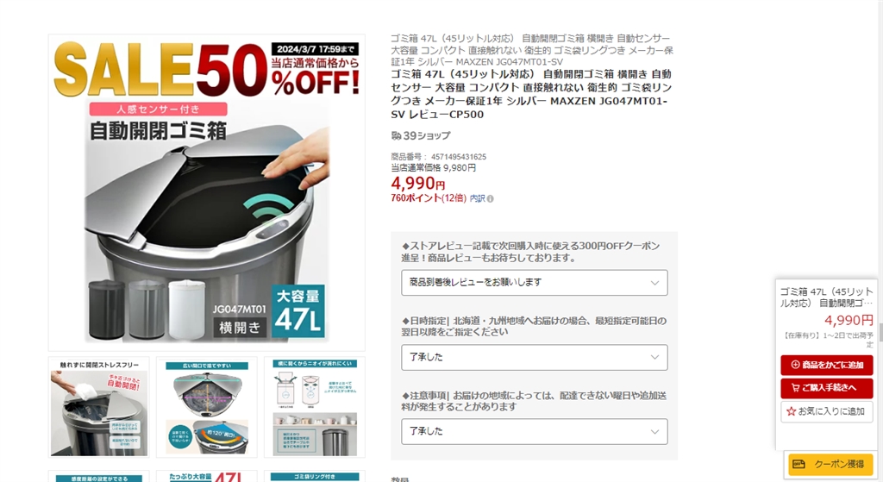
Task: Select the たっぷり大容量 47L thumbnail
Action: point(207,476)
